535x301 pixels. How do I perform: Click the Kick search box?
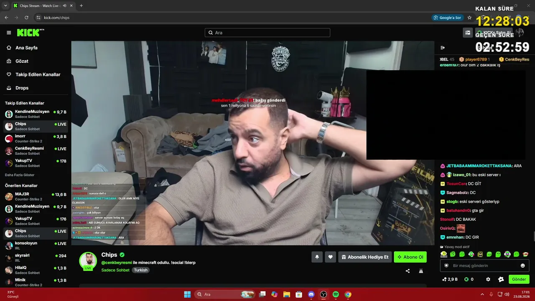coord(267,33)
